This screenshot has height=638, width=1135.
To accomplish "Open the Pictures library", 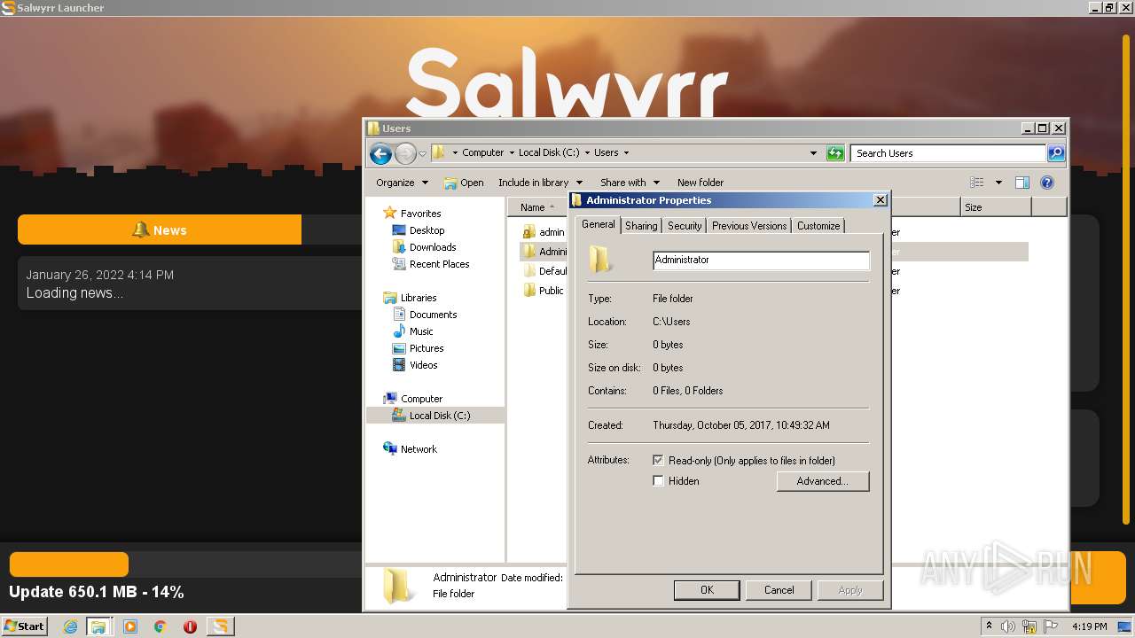I will pyautogui.click(x=426, y=348).
